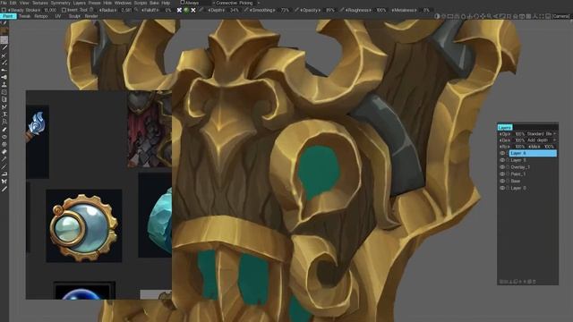This screenshot has width=573, height=322.
Task: Hide Paint_1 layer with its eye icon
Action: pyautogui.click(x=502, y=174)
